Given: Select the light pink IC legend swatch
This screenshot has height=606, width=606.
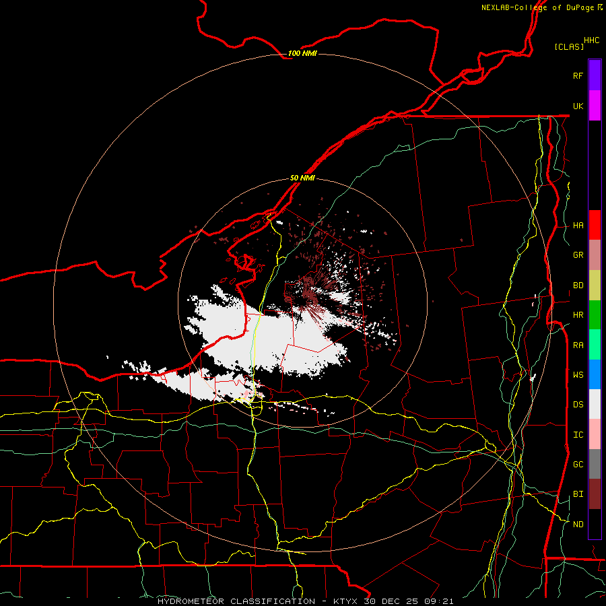Looking at the screenshot, I should click(x=595, y=434).
